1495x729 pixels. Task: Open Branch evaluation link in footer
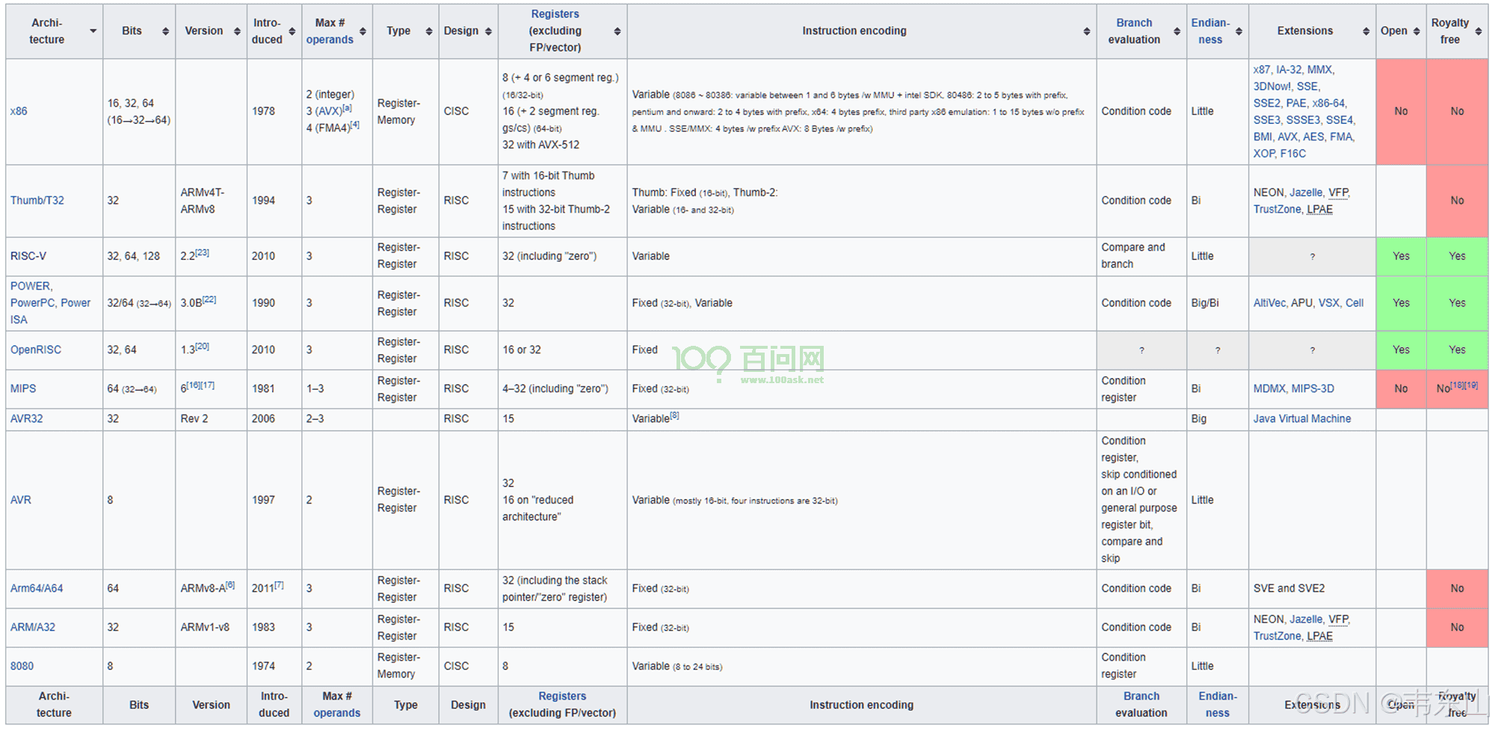pyautogui.click(x=1141, y=696)
